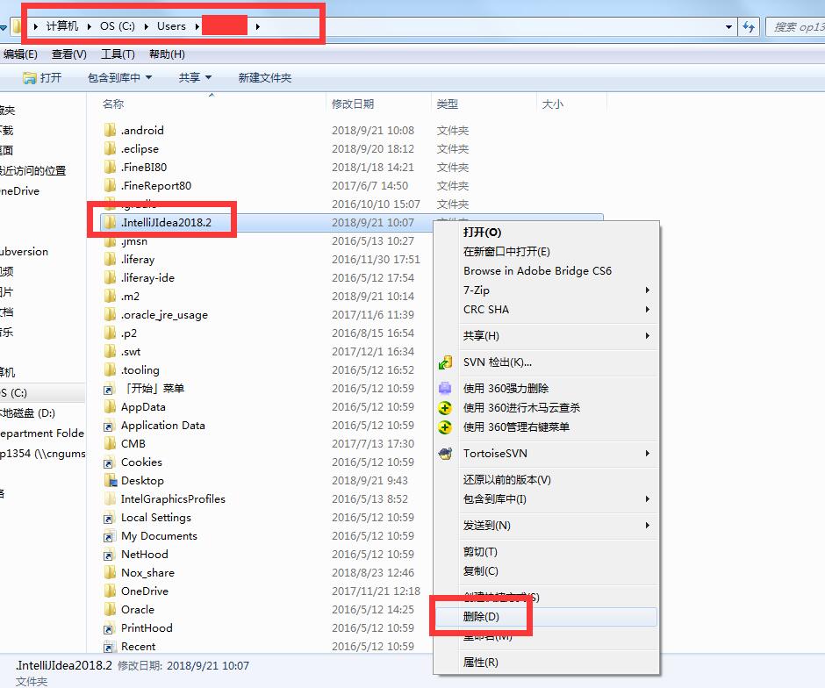Click the 打开 toolbar button
The width and height of the screenshot is (825, 688).
pyautogui.click(x=42, y=78)
